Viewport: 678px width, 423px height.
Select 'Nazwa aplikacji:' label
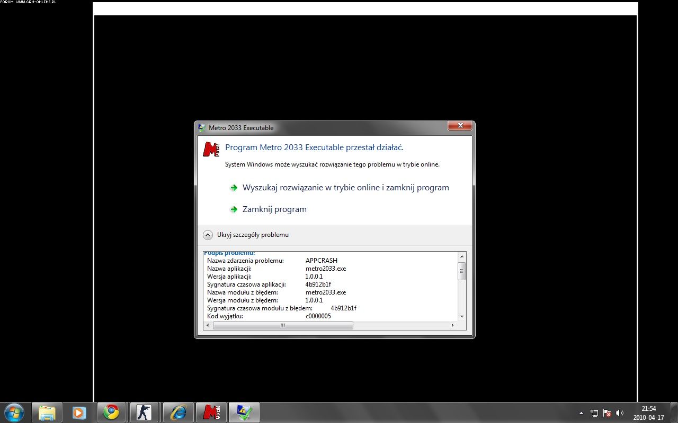[230, 269]
